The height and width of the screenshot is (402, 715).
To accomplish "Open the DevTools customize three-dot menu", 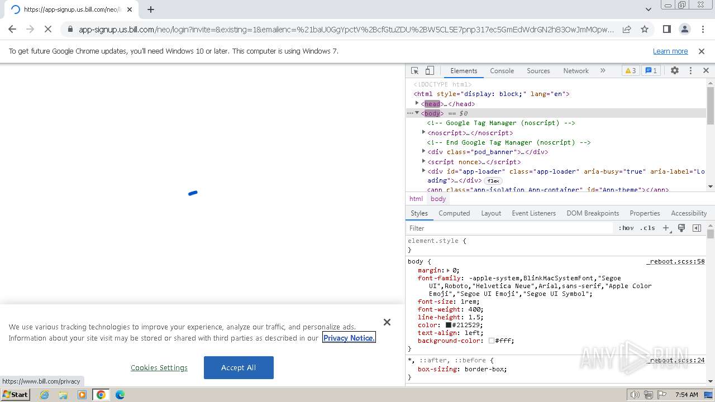I will 690,71.
